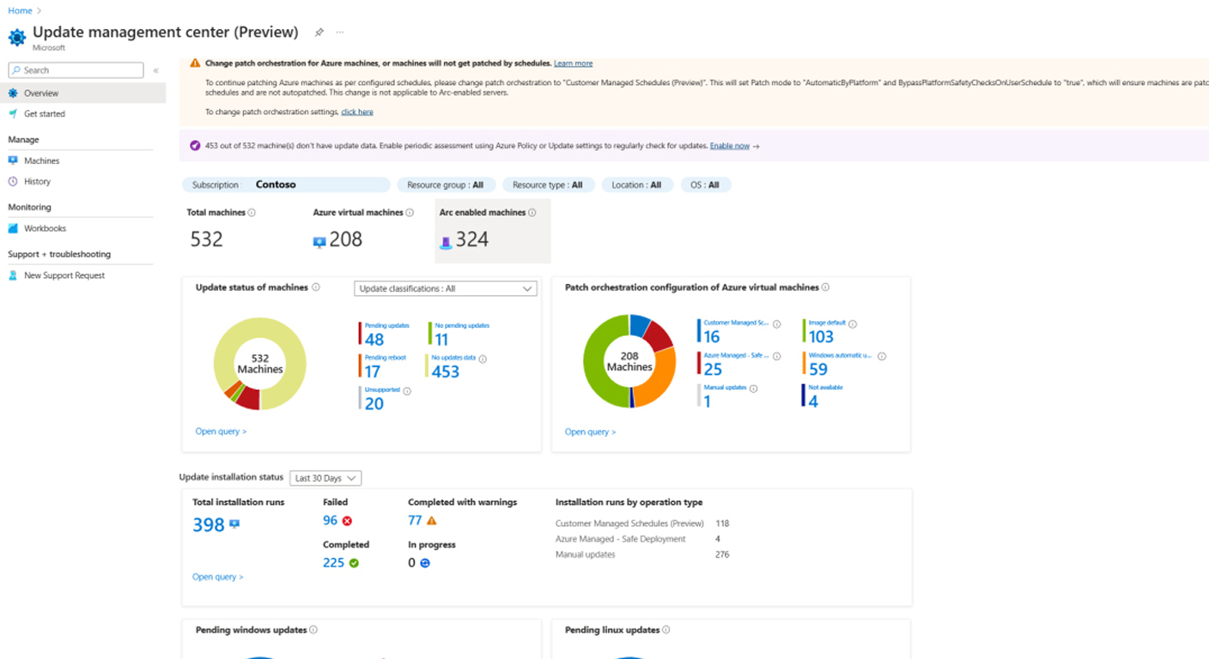Image resolution: width=1209 pixels, height=659 pixels.
Task: Open query link in Update installation status card
Action: (217, 577)
